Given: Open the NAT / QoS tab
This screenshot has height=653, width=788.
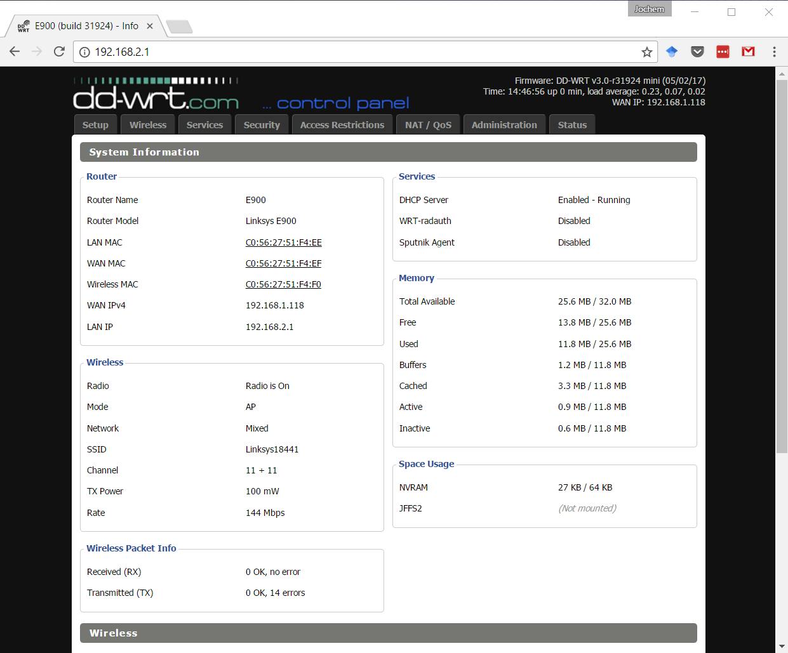Looking at the screenshot, I should click(428, 124).
